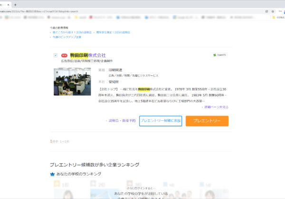This screenshot has width=285, height=199.
Task: Click the office photo thumbnail
Action: 72,81
